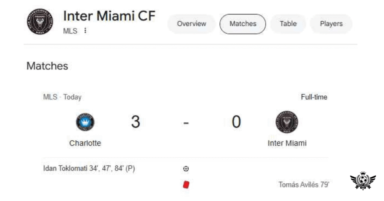Open the Table tab

pyautogui.click(x=288, y=24)
